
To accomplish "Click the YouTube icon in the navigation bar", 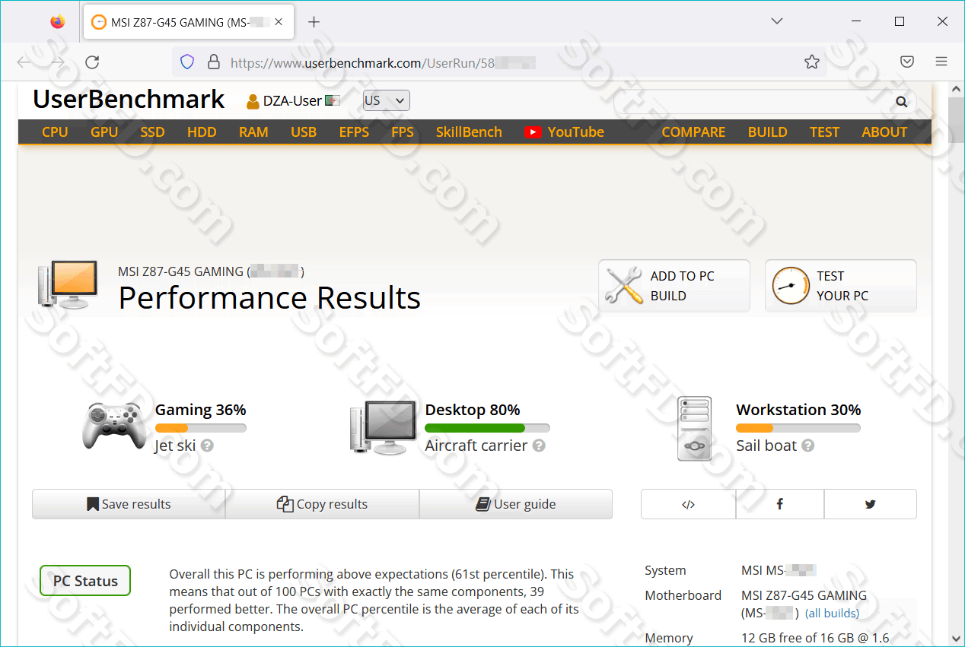I will coord(533,131).
